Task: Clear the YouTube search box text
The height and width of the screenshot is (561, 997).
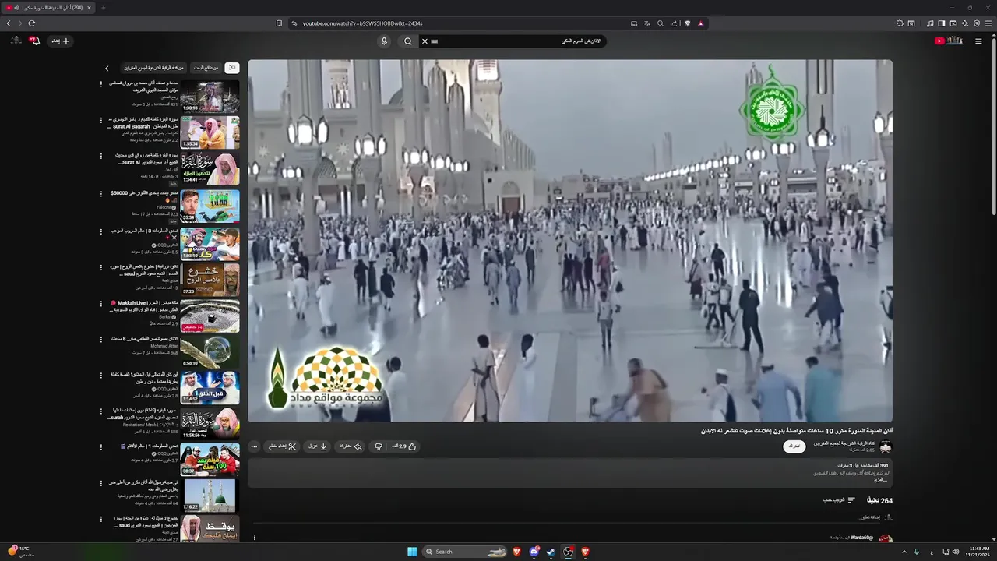Action: (x=425, y=41)
